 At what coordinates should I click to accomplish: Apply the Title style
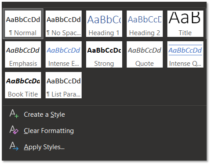186,24
